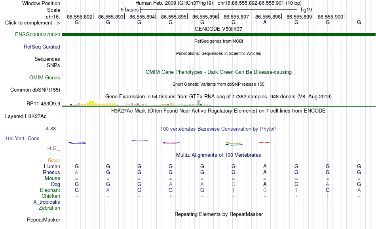
Task: Click 'Repeating Elements by RepeatMasker' title
Action: tap(218, 214)
